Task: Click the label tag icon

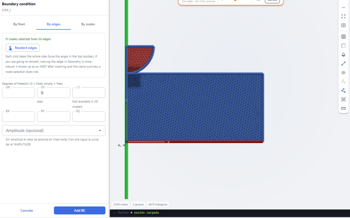Action: click(x=343, y=72)
